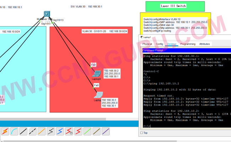
Task: Click the '192.168.10.0/24' network label
Action: (11, 32)
